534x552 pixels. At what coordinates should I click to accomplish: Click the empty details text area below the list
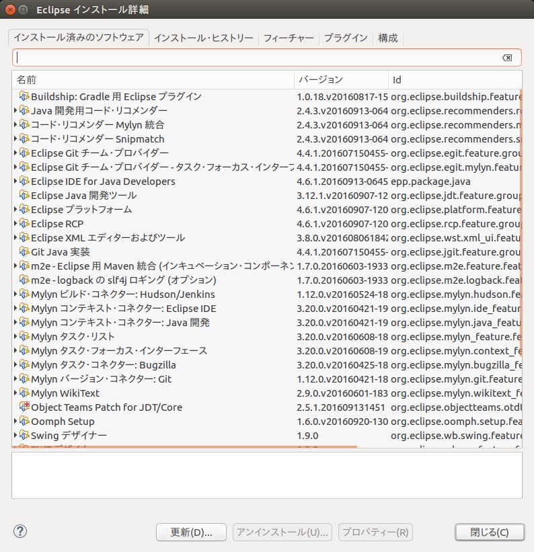click(x=267, y=475)
